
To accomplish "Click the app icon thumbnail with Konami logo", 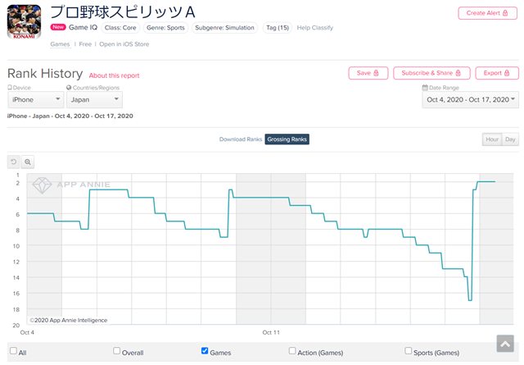I will [24, 22].
